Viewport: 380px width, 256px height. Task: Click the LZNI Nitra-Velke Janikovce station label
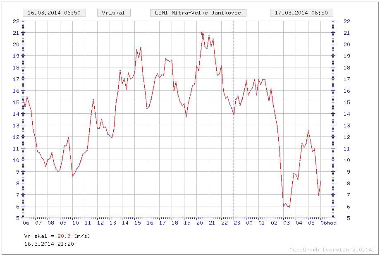[198, 12]
